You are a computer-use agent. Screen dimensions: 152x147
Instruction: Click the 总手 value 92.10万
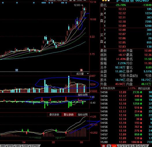point(120,67)
